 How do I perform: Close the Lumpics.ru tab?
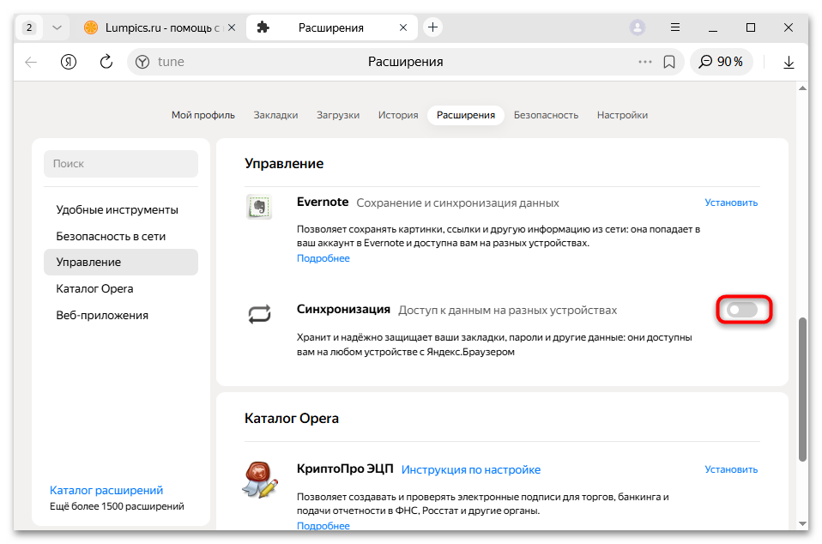pyautogui.click(x=232, y=27)
